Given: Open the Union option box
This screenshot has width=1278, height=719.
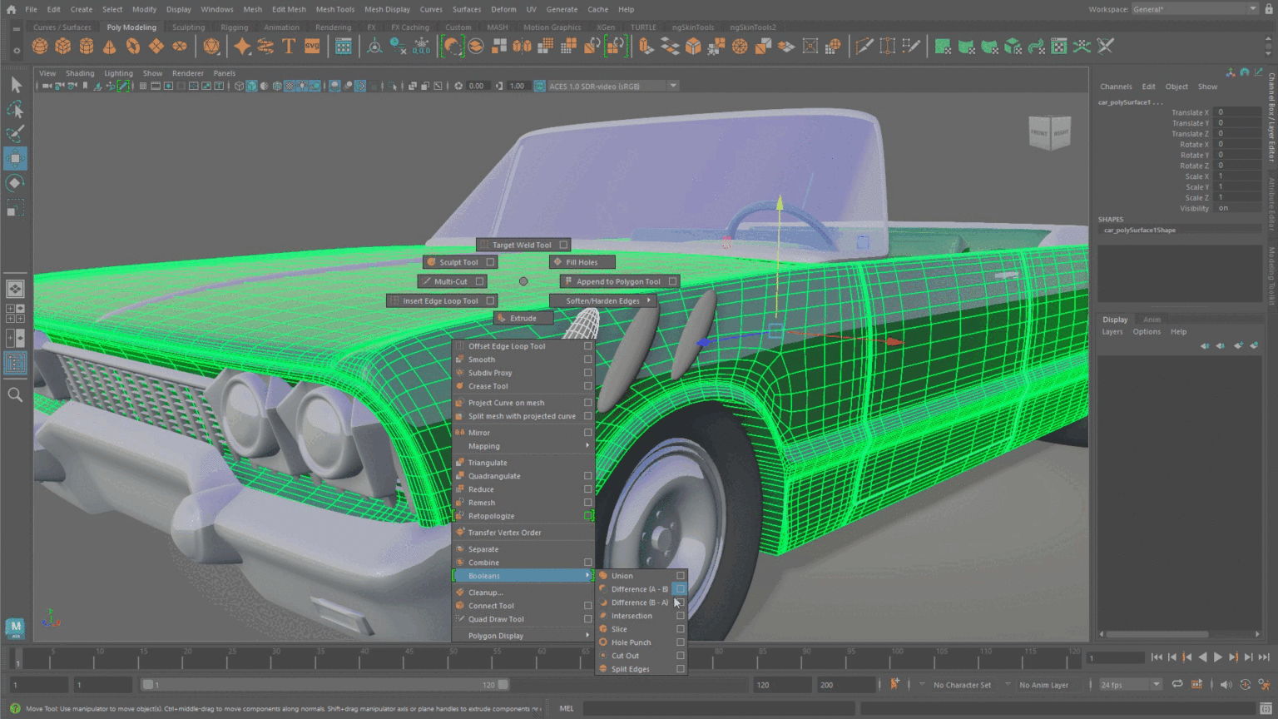Looking at the screenshot, I should coord(681,576).
